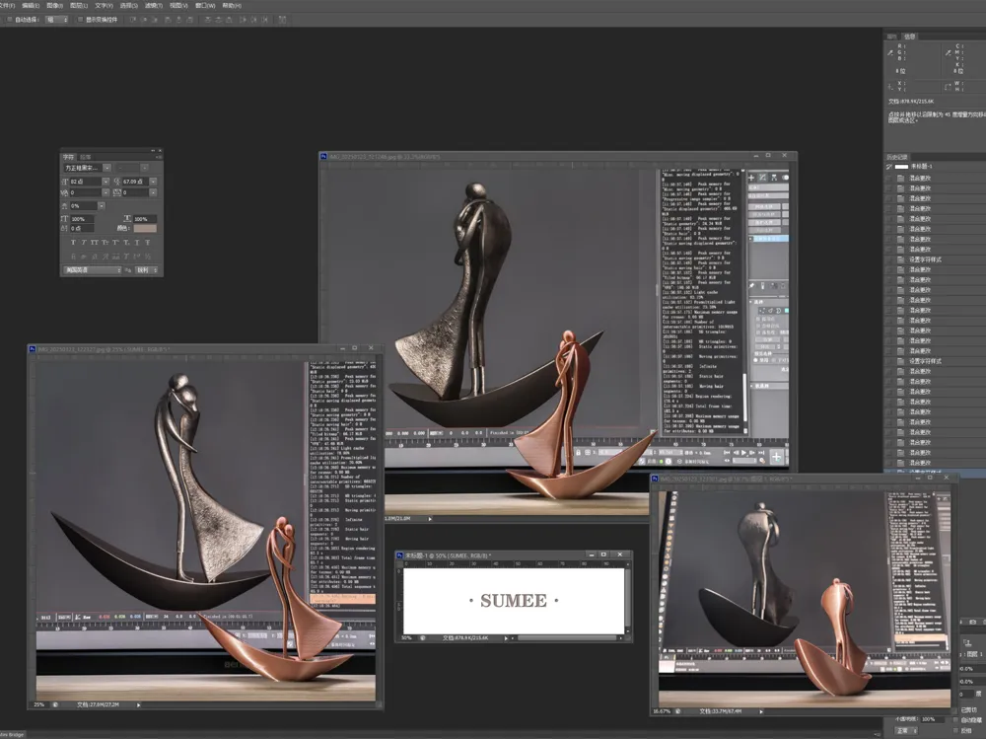
Task: Toggle 显示变换控件 show transform controls checkbox
Action: (x=82, y=19)
